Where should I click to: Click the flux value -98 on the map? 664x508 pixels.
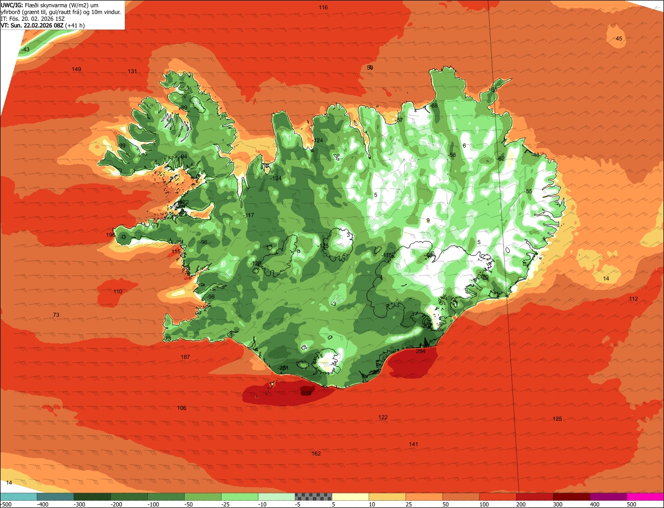click(210, 297)
